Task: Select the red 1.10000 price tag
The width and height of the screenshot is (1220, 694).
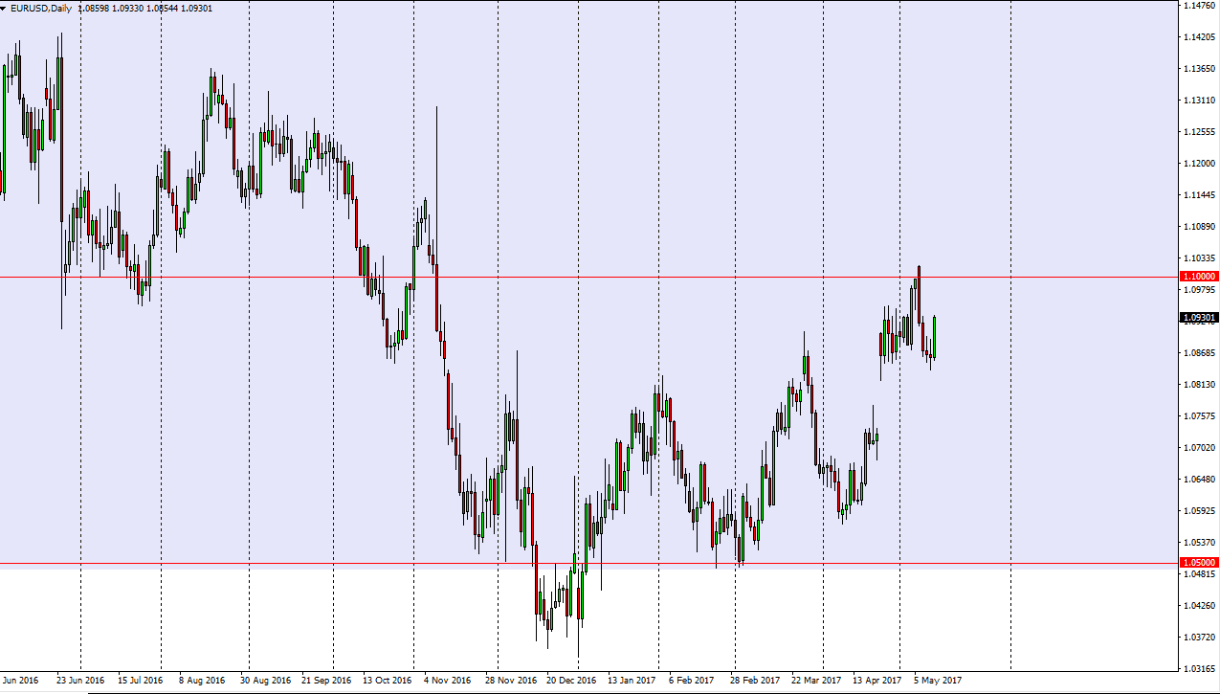Action: coord(1197,276)
